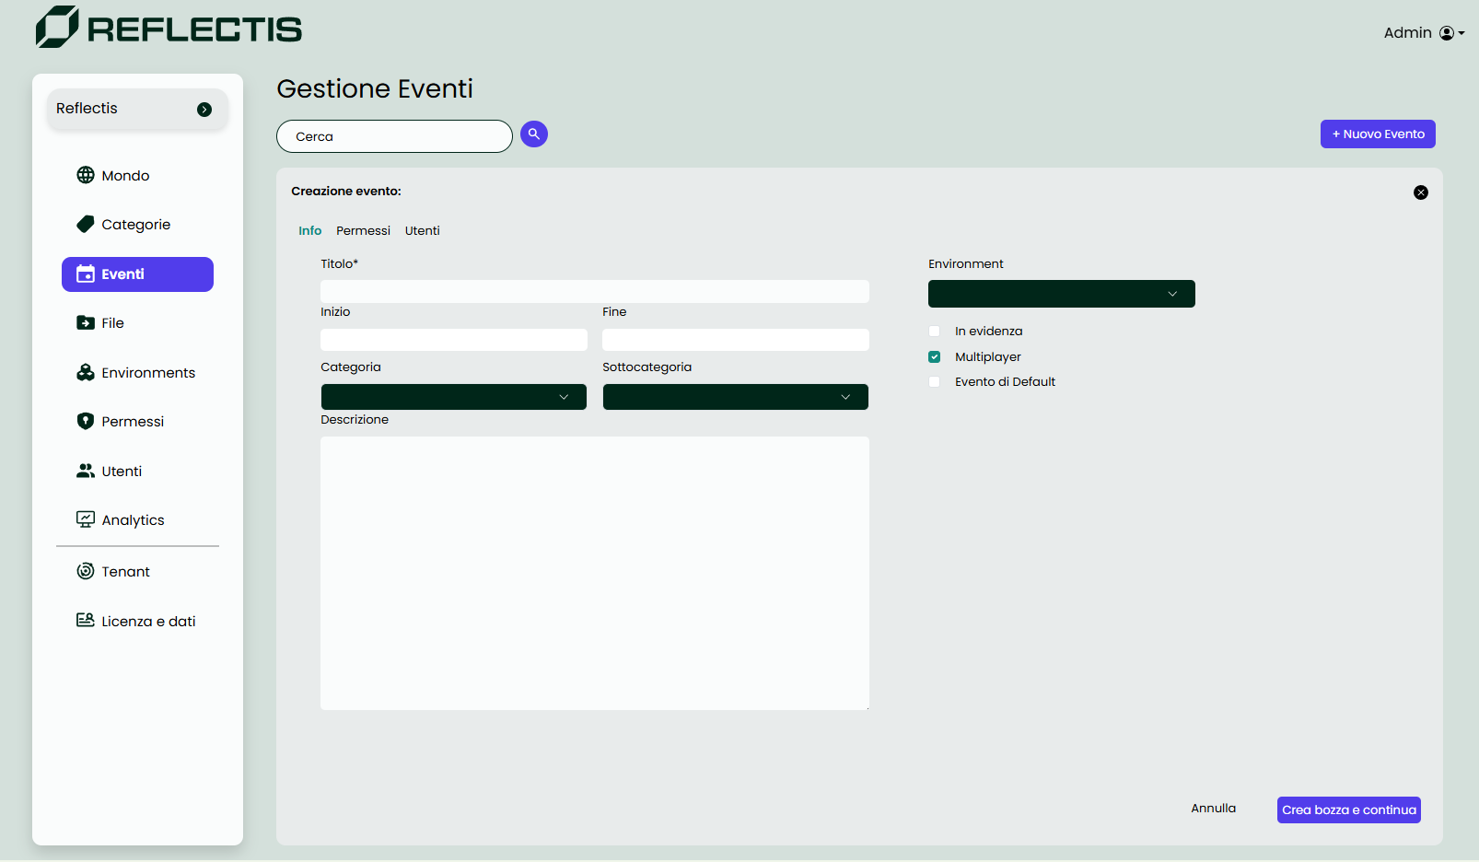Click the people icon next to Utenti

(x=86, y=471)
